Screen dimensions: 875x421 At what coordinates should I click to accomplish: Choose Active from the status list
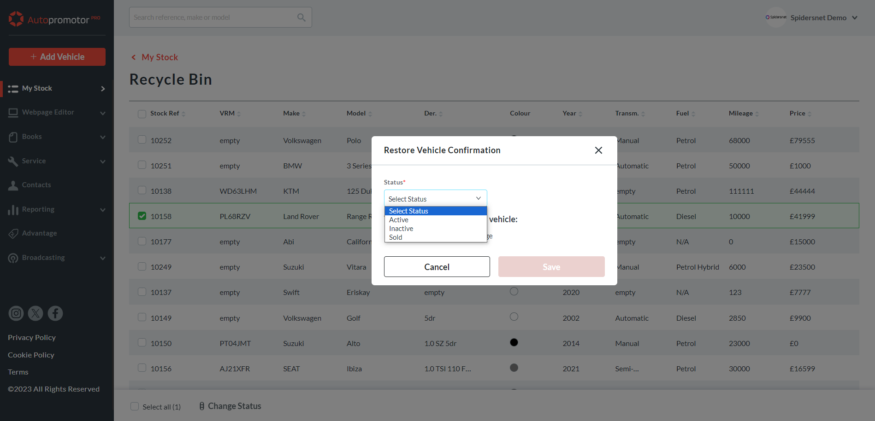point(399,220)
